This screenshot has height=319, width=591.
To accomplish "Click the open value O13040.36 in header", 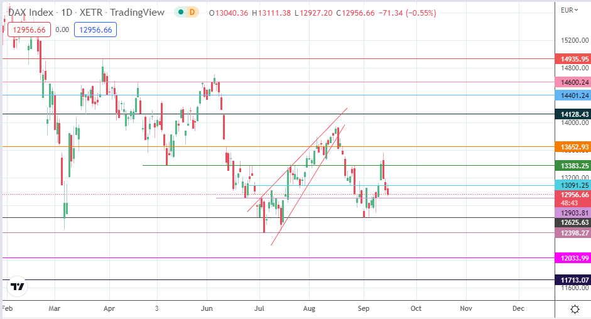I will tap(229, 13).
